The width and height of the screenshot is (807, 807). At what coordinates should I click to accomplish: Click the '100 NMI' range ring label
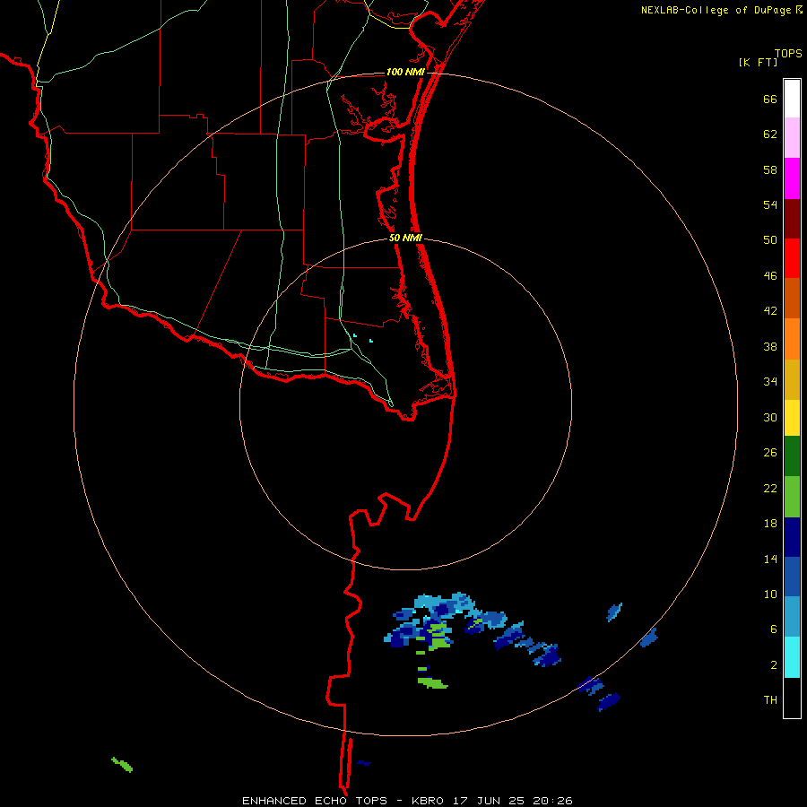point(405,72)
